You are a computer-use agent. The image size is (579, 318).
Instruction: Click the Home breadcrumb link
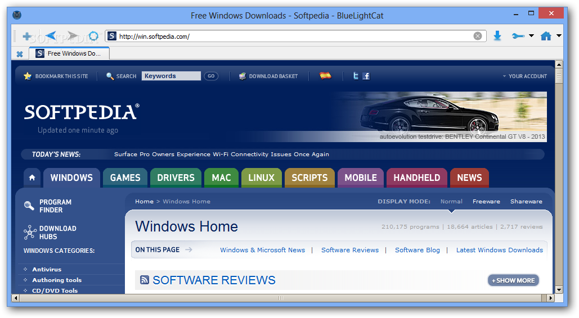click(144, 202)
